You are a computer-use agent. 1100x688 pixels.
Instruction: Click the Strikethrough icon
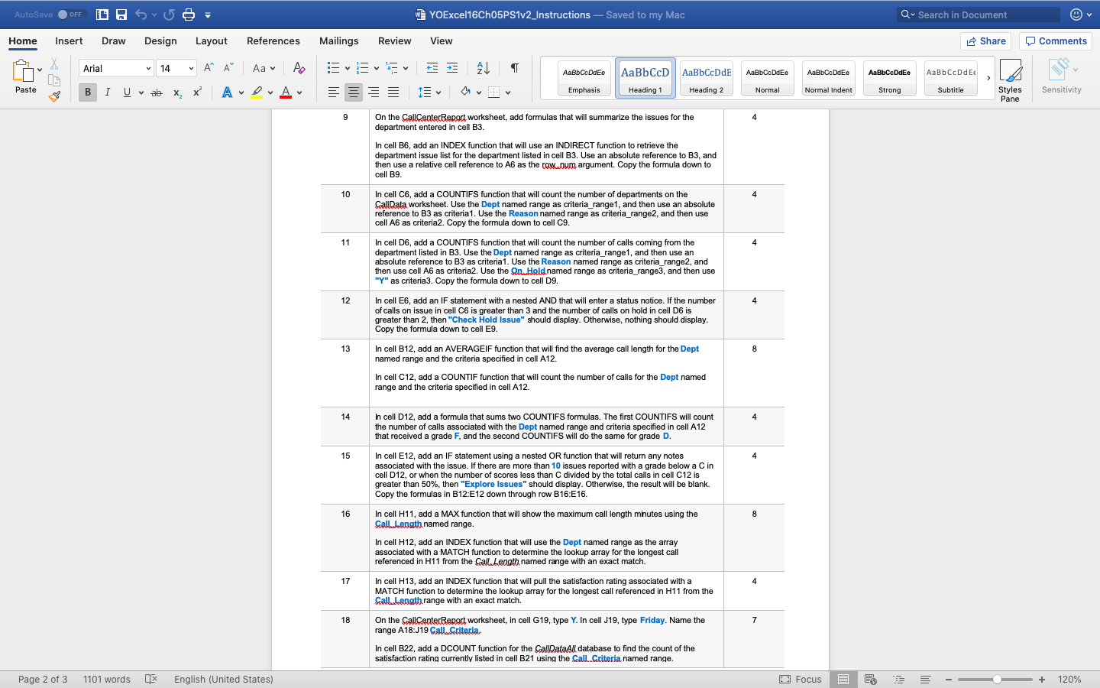(x=157, y=92)
